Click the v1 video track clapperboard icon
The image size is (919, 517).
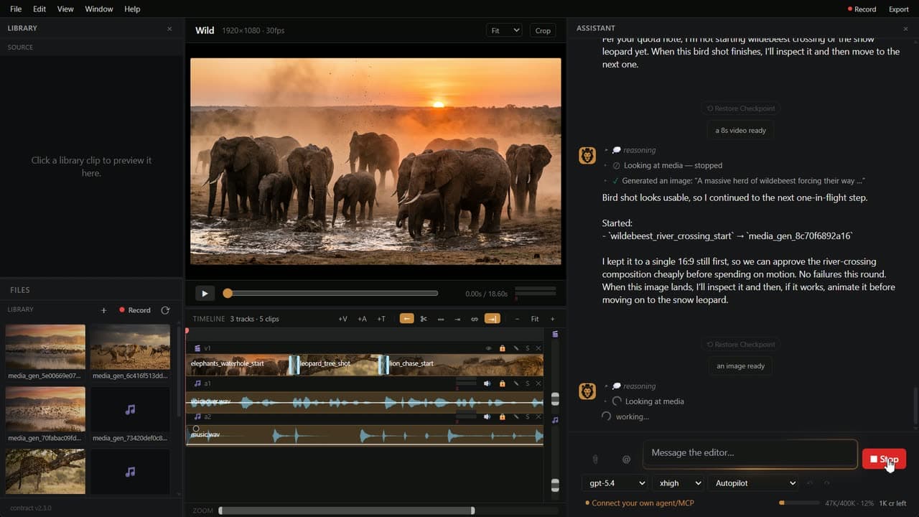click(x=197, y=348)
